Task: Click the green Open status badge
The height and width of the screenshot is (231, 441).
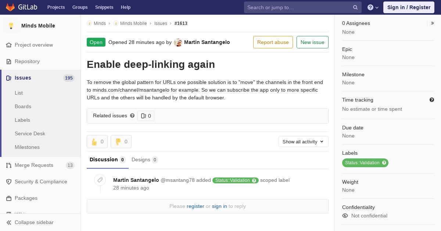Action: [96, 42]
